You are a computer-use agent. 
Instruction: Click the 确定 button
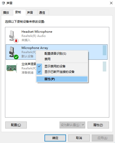[55, 138]
